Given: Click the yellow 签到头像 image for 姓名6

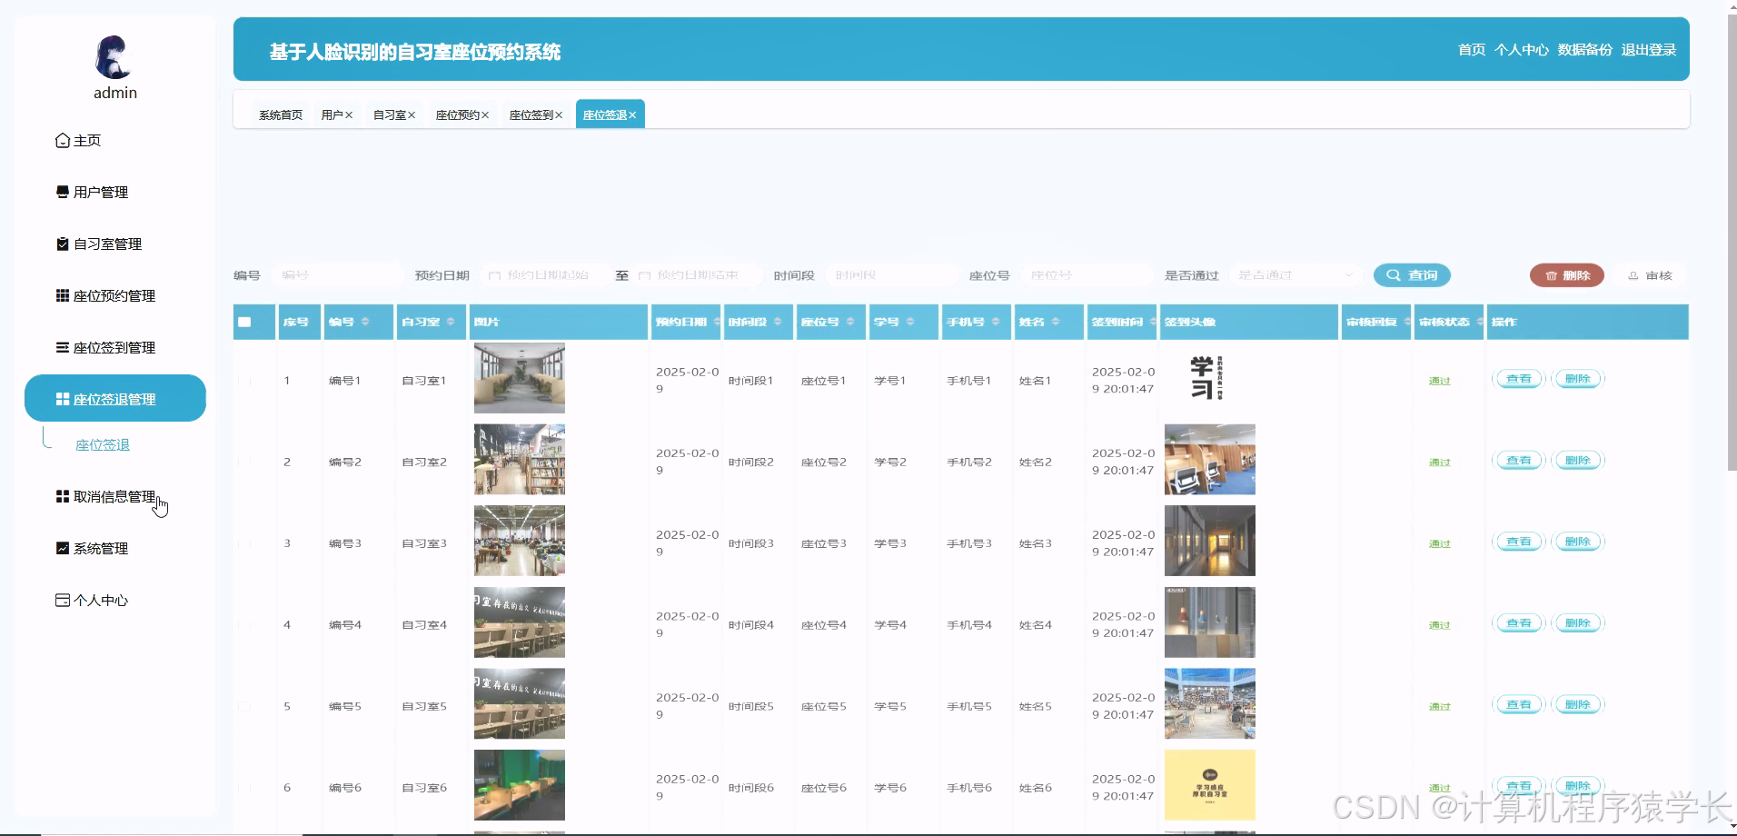Looking at the screenshot, I should coord(1210,785).
